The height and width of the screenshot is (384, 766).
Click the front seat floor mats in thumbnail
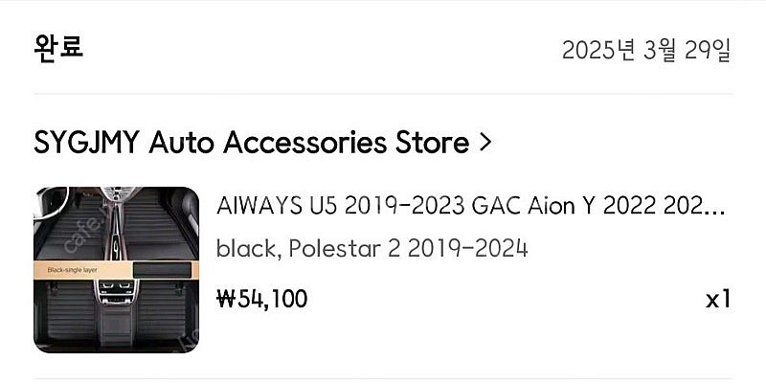tap(116, 226)
